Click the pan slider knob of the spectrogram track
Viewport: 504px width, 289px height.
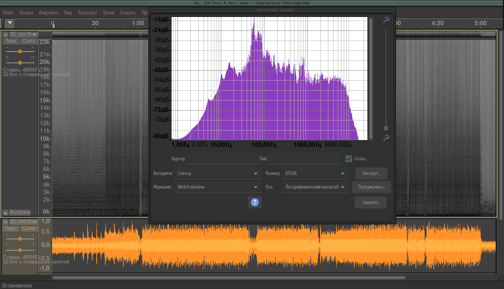pos(20,62)
